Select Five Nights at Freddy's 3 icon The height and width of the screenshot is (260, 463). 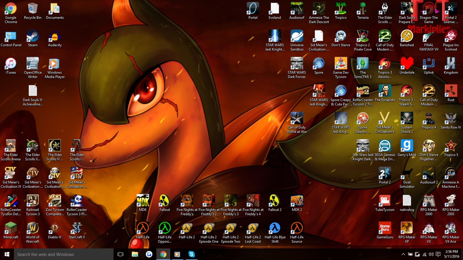[x=231, y=205]
